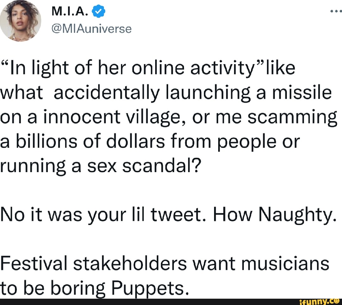Image resolution: width=342 pixels, height=305 pixels.
Task: Open the @MIAuniverse handle link
Action: coord(90,29)
